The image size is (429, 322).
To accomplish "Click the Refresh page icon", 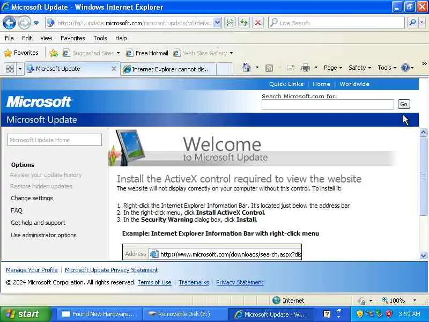I will pos(244,23).
